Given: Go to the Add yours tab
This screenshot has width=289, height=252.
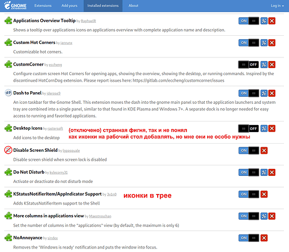Looking at the screenshot, I should tap(70, 6).
